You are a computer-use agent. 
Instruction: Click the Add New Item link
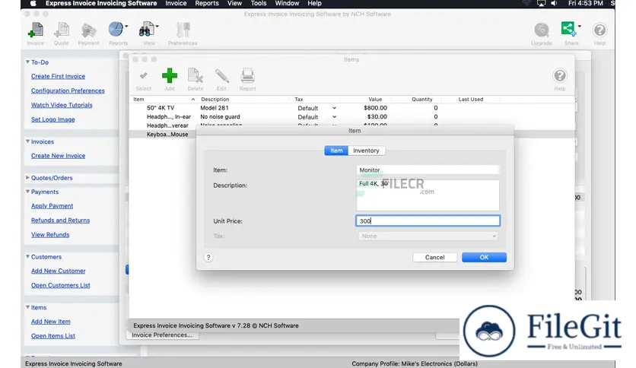tap(51, 322)
